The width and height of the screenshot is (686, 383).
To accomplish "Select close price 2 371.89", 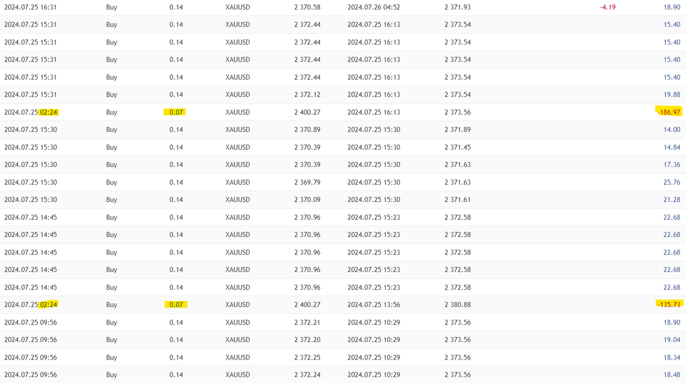I will [x=458, y=130].
